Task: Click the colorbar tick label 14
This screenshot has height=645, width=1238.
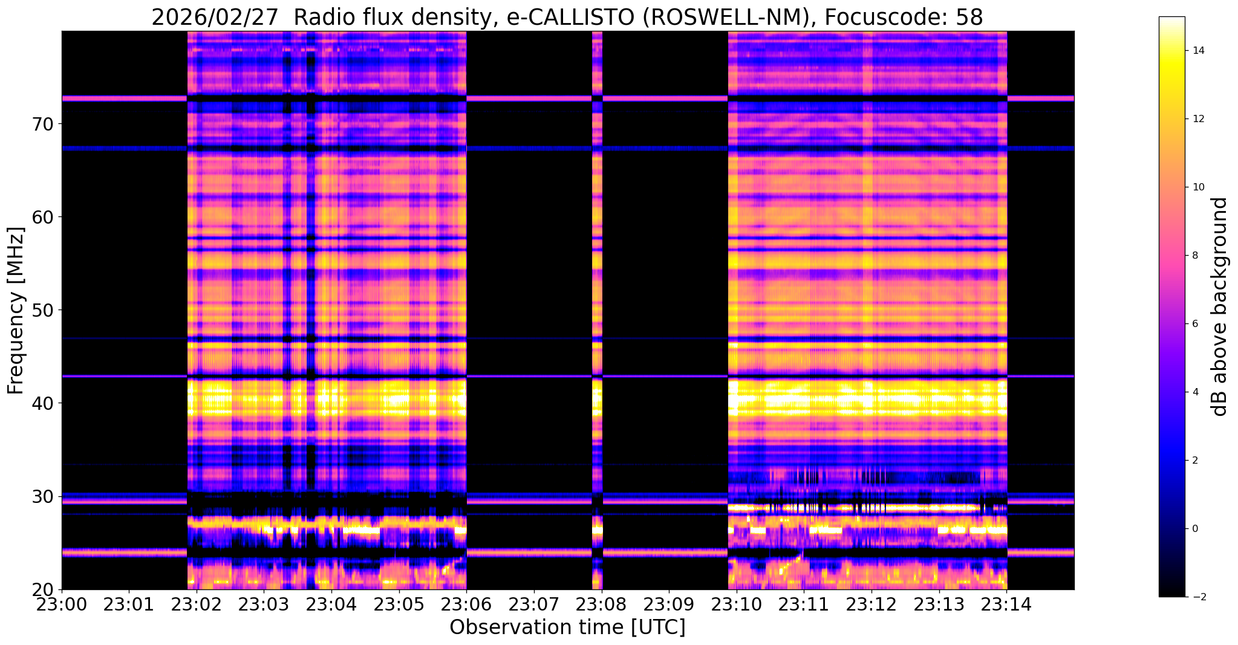Action: (x=1197, y=50)
